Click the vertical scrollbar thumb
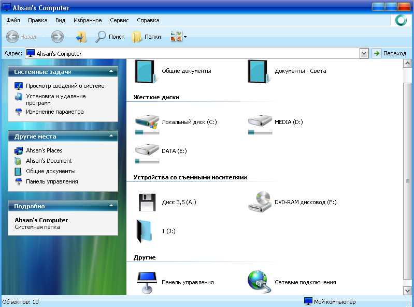The width and height of the screenshot is (414, 307). (407, 181)
